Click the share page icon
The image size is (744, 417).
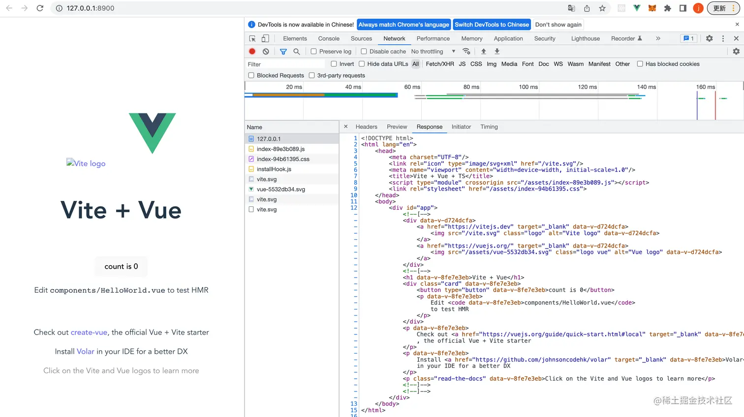587,8
